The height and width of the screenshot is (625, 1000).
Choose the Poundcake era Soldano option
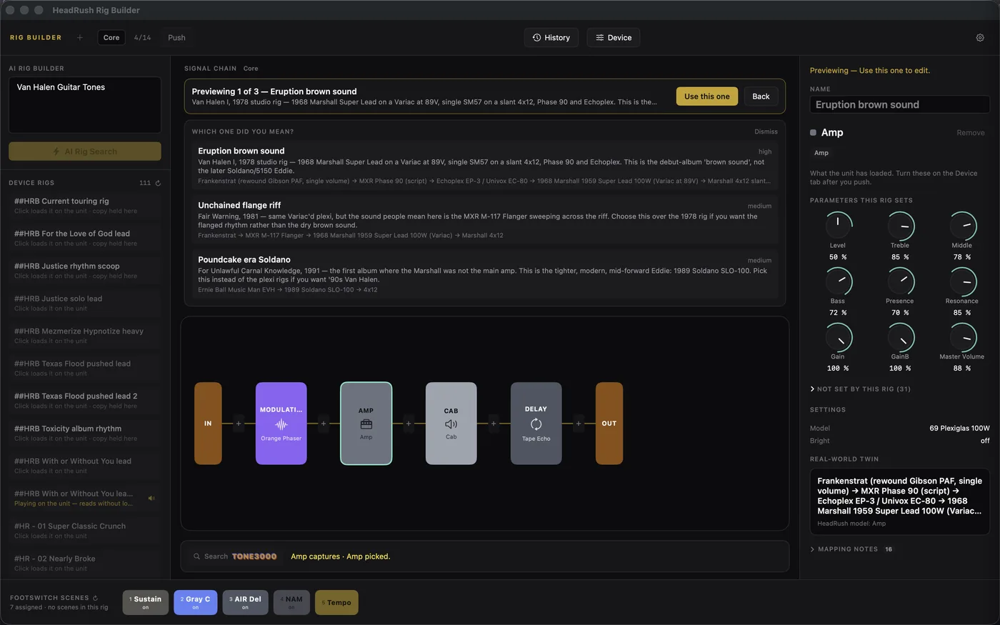point(485,274)
